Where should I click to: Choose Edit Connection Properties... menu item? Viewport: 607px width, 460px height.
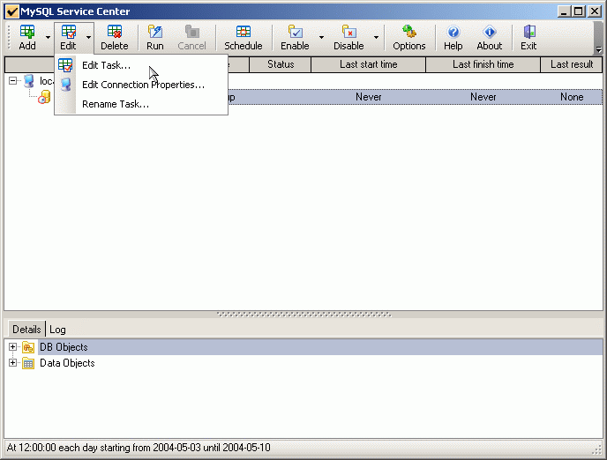(x=143, y=85)
